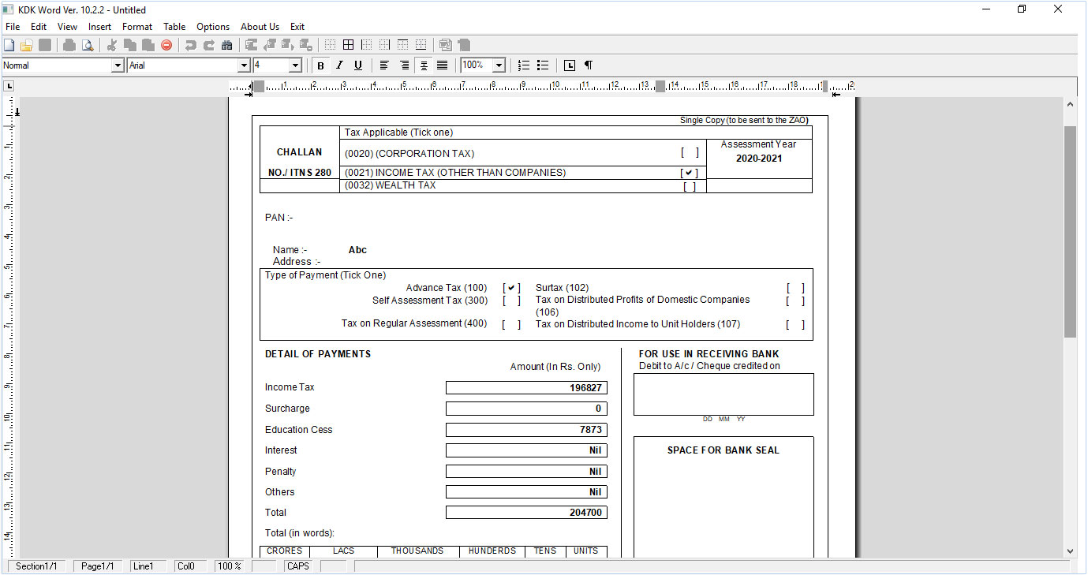Click the Cut scissors icon

(x=111, y=45)
